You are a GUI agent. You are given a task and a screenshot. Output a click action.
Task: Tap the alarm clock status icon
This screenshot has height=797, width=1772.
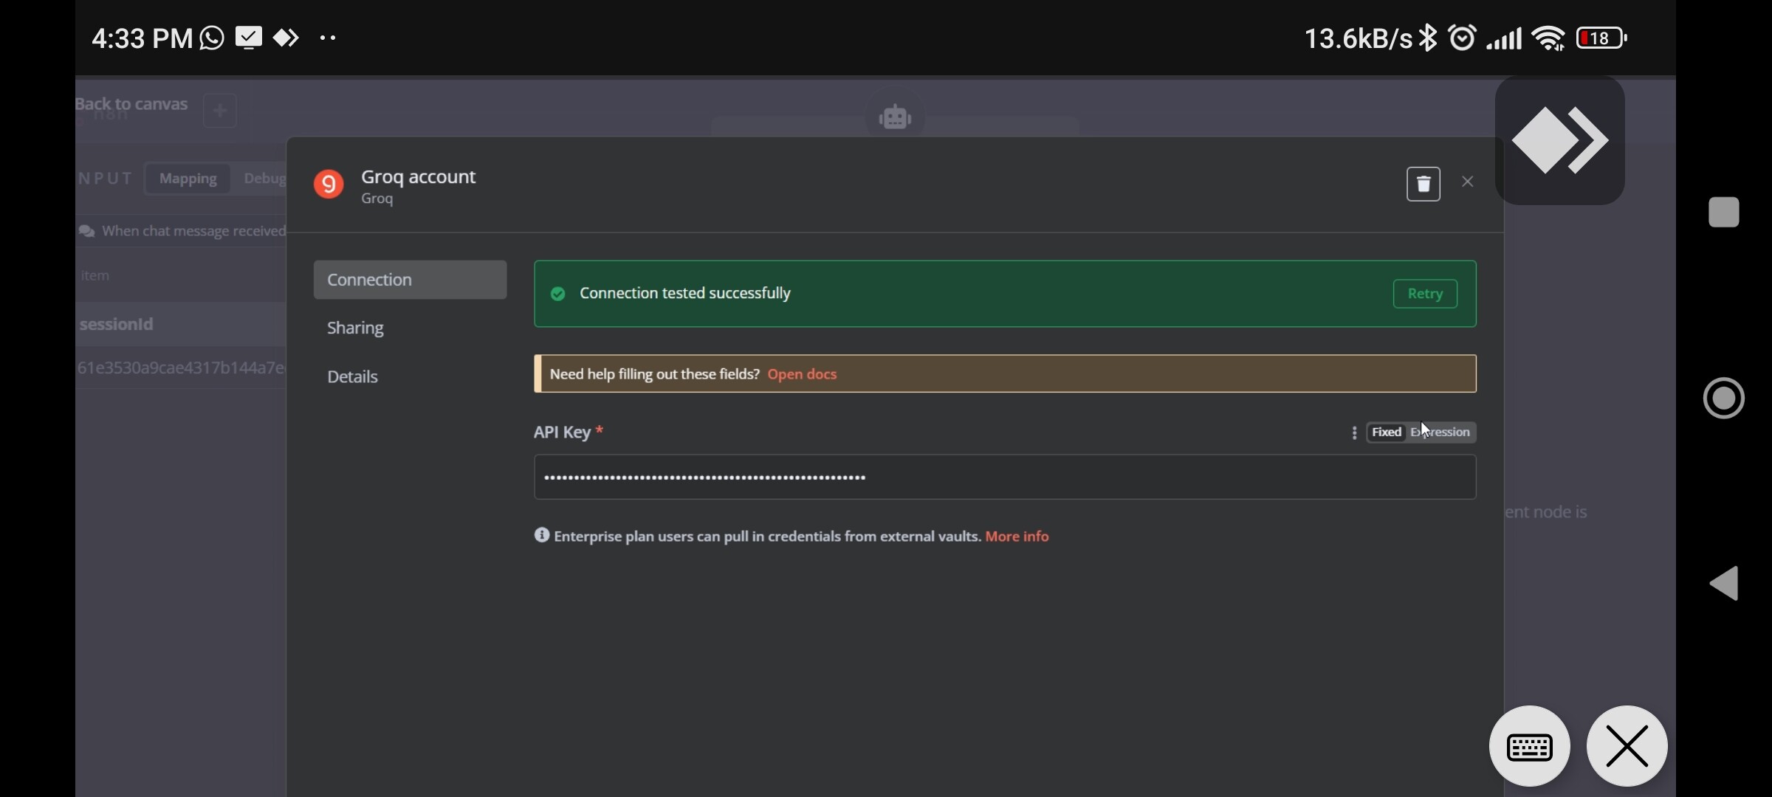[x=1462, y=38]
